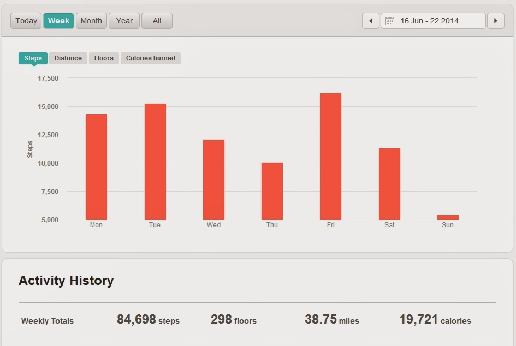Screen dimensions: 516x346
Task: Click the 84,698 steps total
Action: click(148, 319)
